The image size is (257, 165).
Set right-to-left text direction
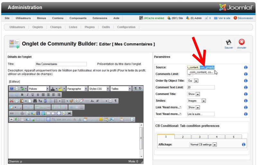point(140,89)
